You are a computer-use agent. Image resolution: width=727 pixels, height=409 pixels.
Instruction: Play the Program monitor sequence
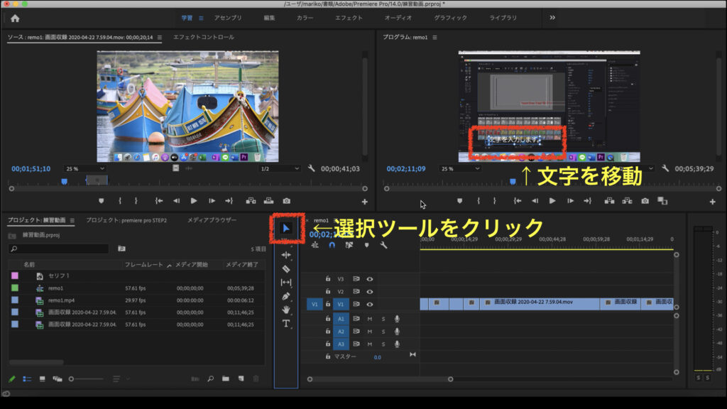[x=552, y=201]
